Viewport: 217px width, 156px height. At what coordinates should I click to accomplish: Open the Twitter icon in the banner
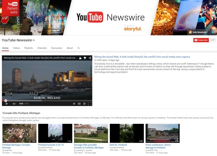[213, 32]
